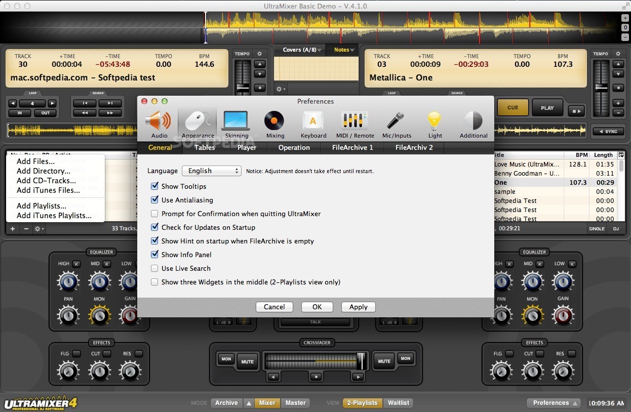Screen dimensions: 631x412
Task: Enable Show three Widgets in the middle
Action: (x=154, y=282)
